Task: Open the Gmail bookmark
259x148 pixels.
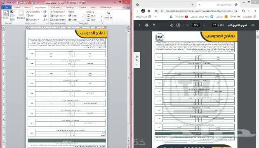Action: [x=235, y=16]
